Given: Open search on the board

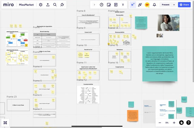Looking at the screenshot, I should (x=55, y=5).
